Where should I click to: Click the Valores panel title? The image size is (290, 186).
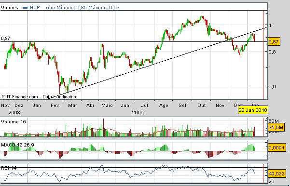point(10,8)
